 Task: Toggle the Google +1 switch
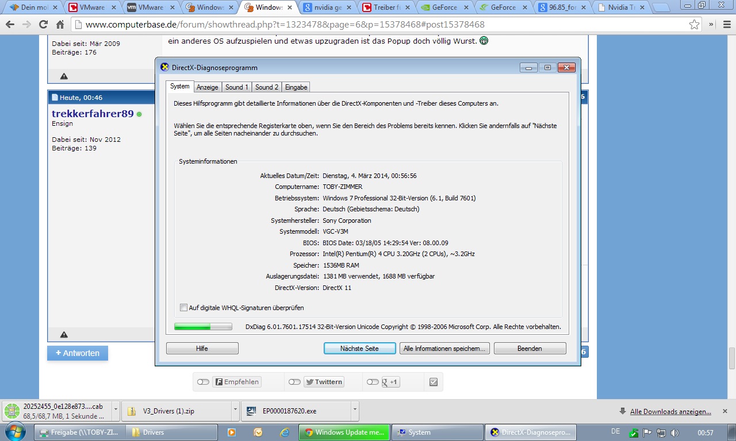373,382
